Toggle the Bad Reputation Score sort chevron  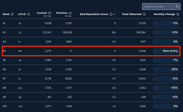coord(114,14)
